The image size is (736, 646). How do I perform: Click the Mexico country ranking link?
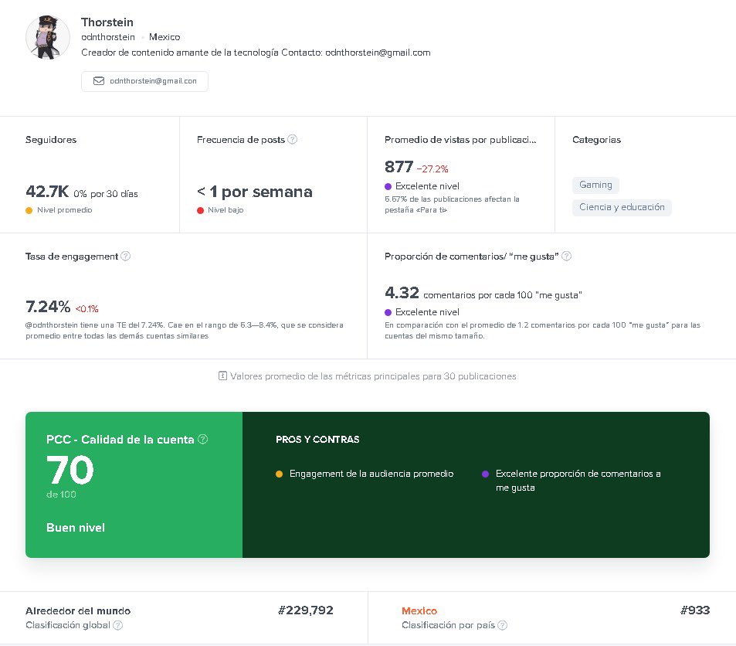(419, 610)
